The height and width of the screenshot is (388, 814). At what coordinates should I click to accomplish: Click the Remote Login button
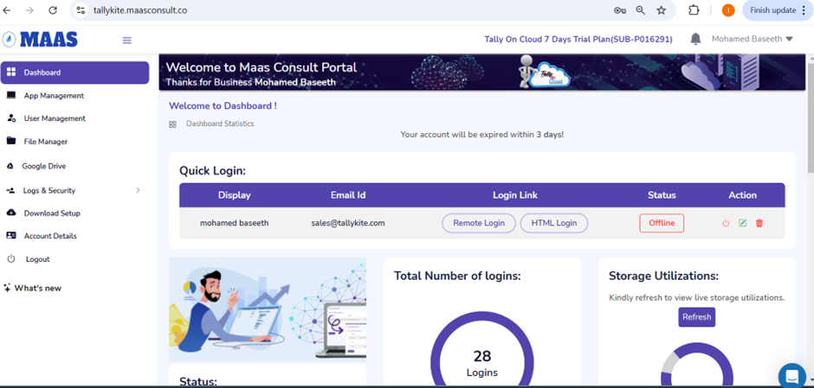(x=478, y=223)
